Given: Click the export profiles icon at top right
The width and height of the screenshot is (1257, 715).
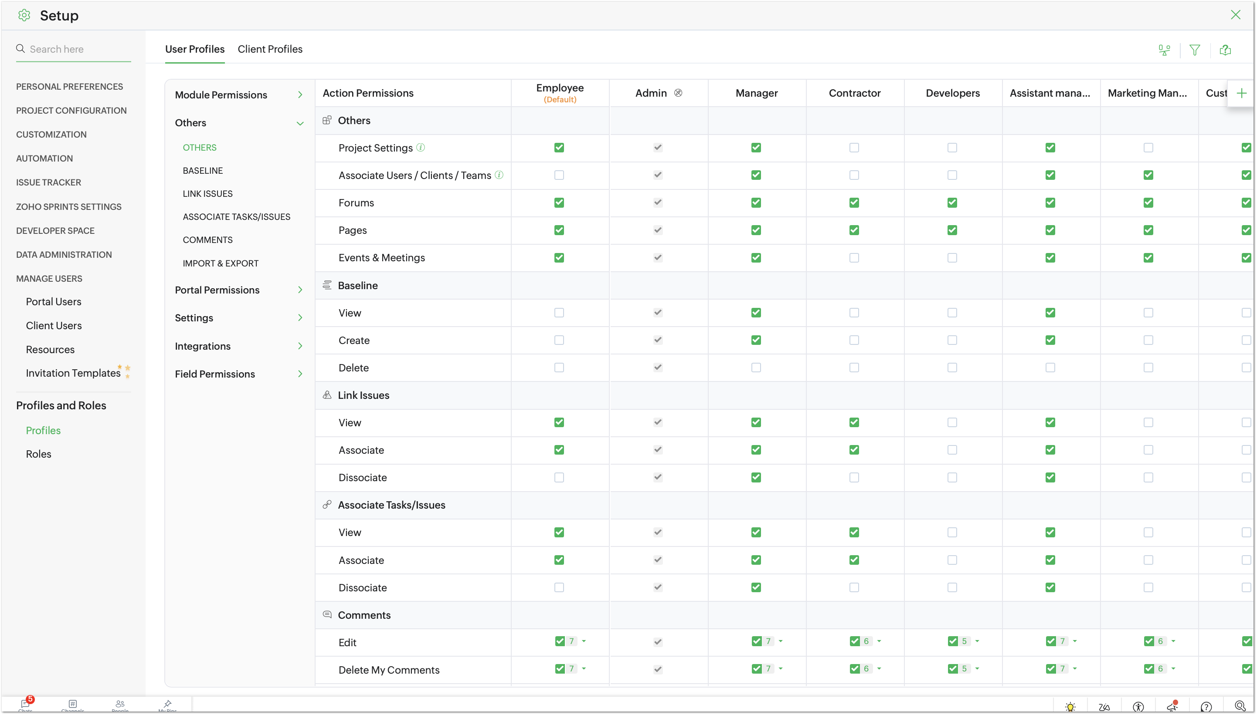Looking at the screenshot, I should (1225, 50).
